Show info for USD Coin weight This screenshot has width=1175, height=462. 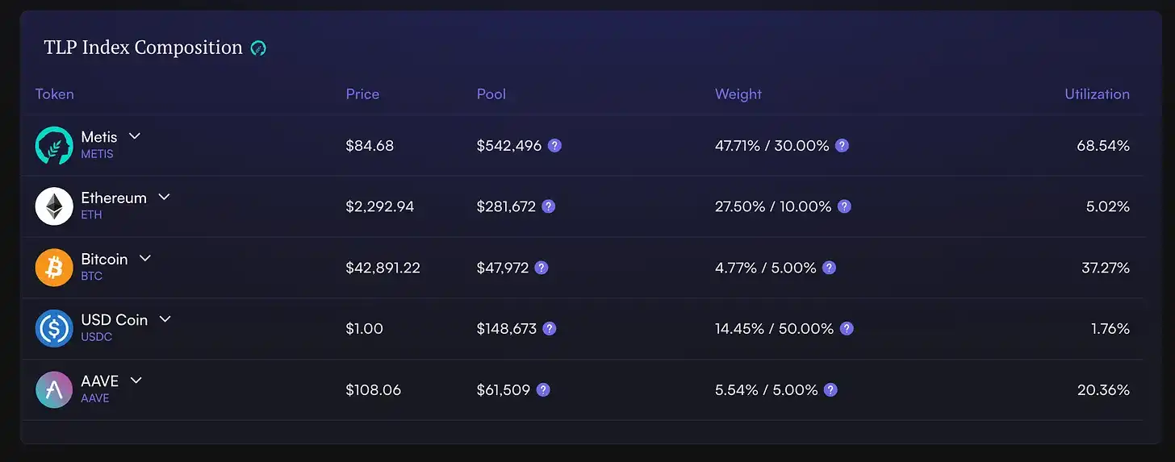point(847,329)
